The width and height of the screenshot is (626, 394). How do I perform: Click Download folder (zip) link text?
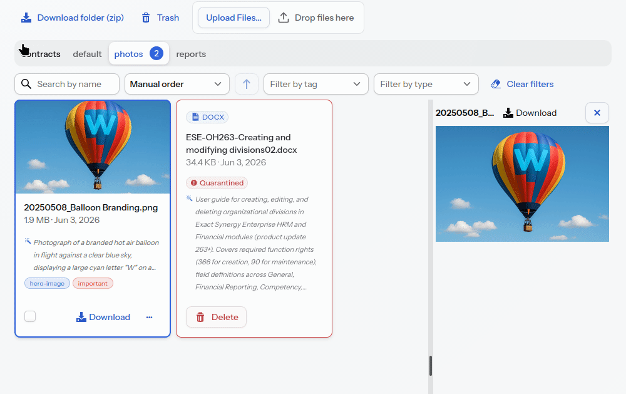coord(81,18)
